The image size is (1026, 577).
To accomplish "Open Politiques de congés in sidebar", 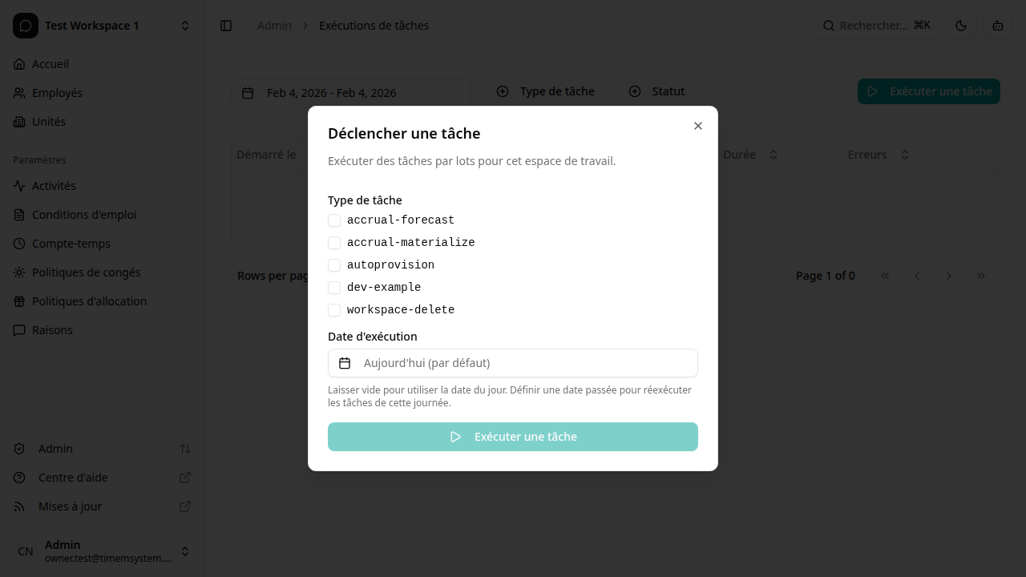I will tap(86, 272).
